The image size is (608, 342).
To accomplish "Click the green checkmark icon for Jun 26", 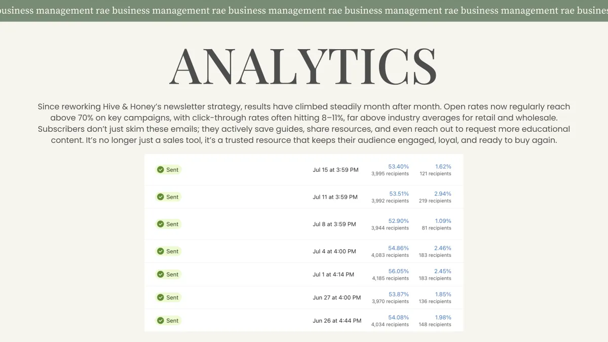I will click(161, 320).
